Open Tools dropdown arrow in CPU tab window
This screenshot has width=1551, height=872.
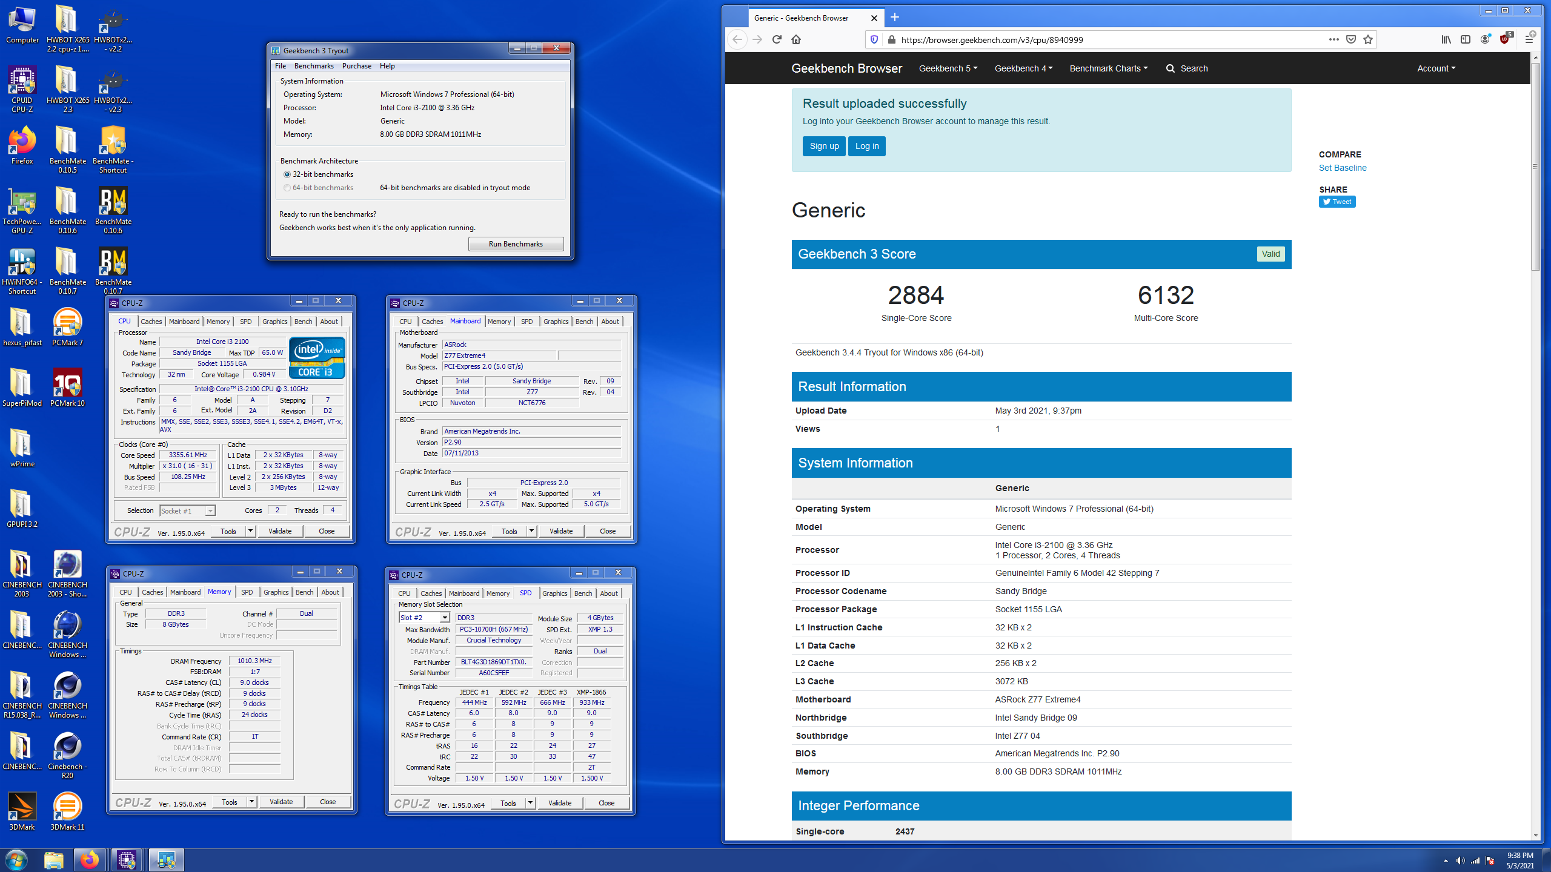coord(250,531)
